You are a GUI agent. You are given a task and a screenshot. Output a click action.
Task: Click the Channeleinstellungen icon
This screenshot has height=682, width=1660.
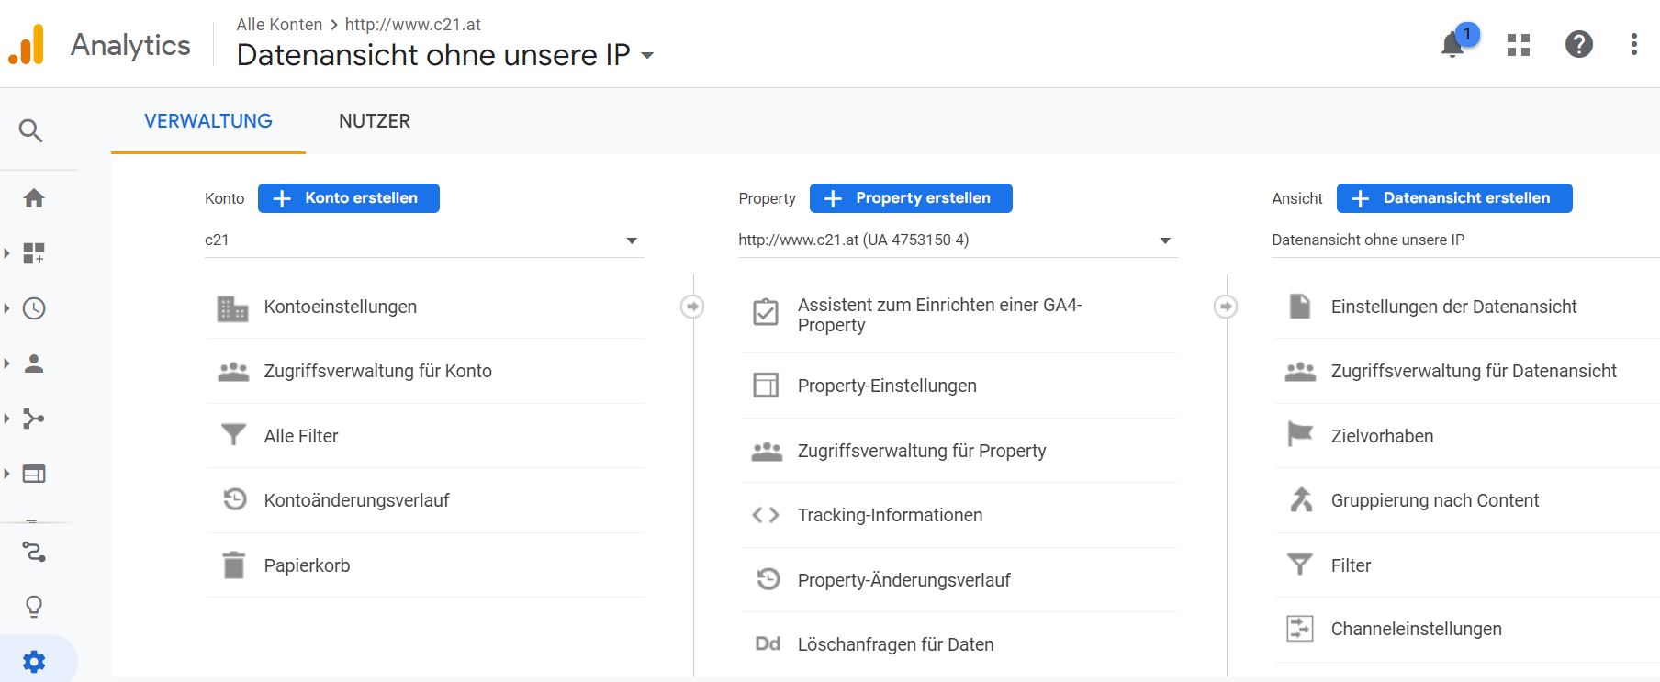point(1300,629)
